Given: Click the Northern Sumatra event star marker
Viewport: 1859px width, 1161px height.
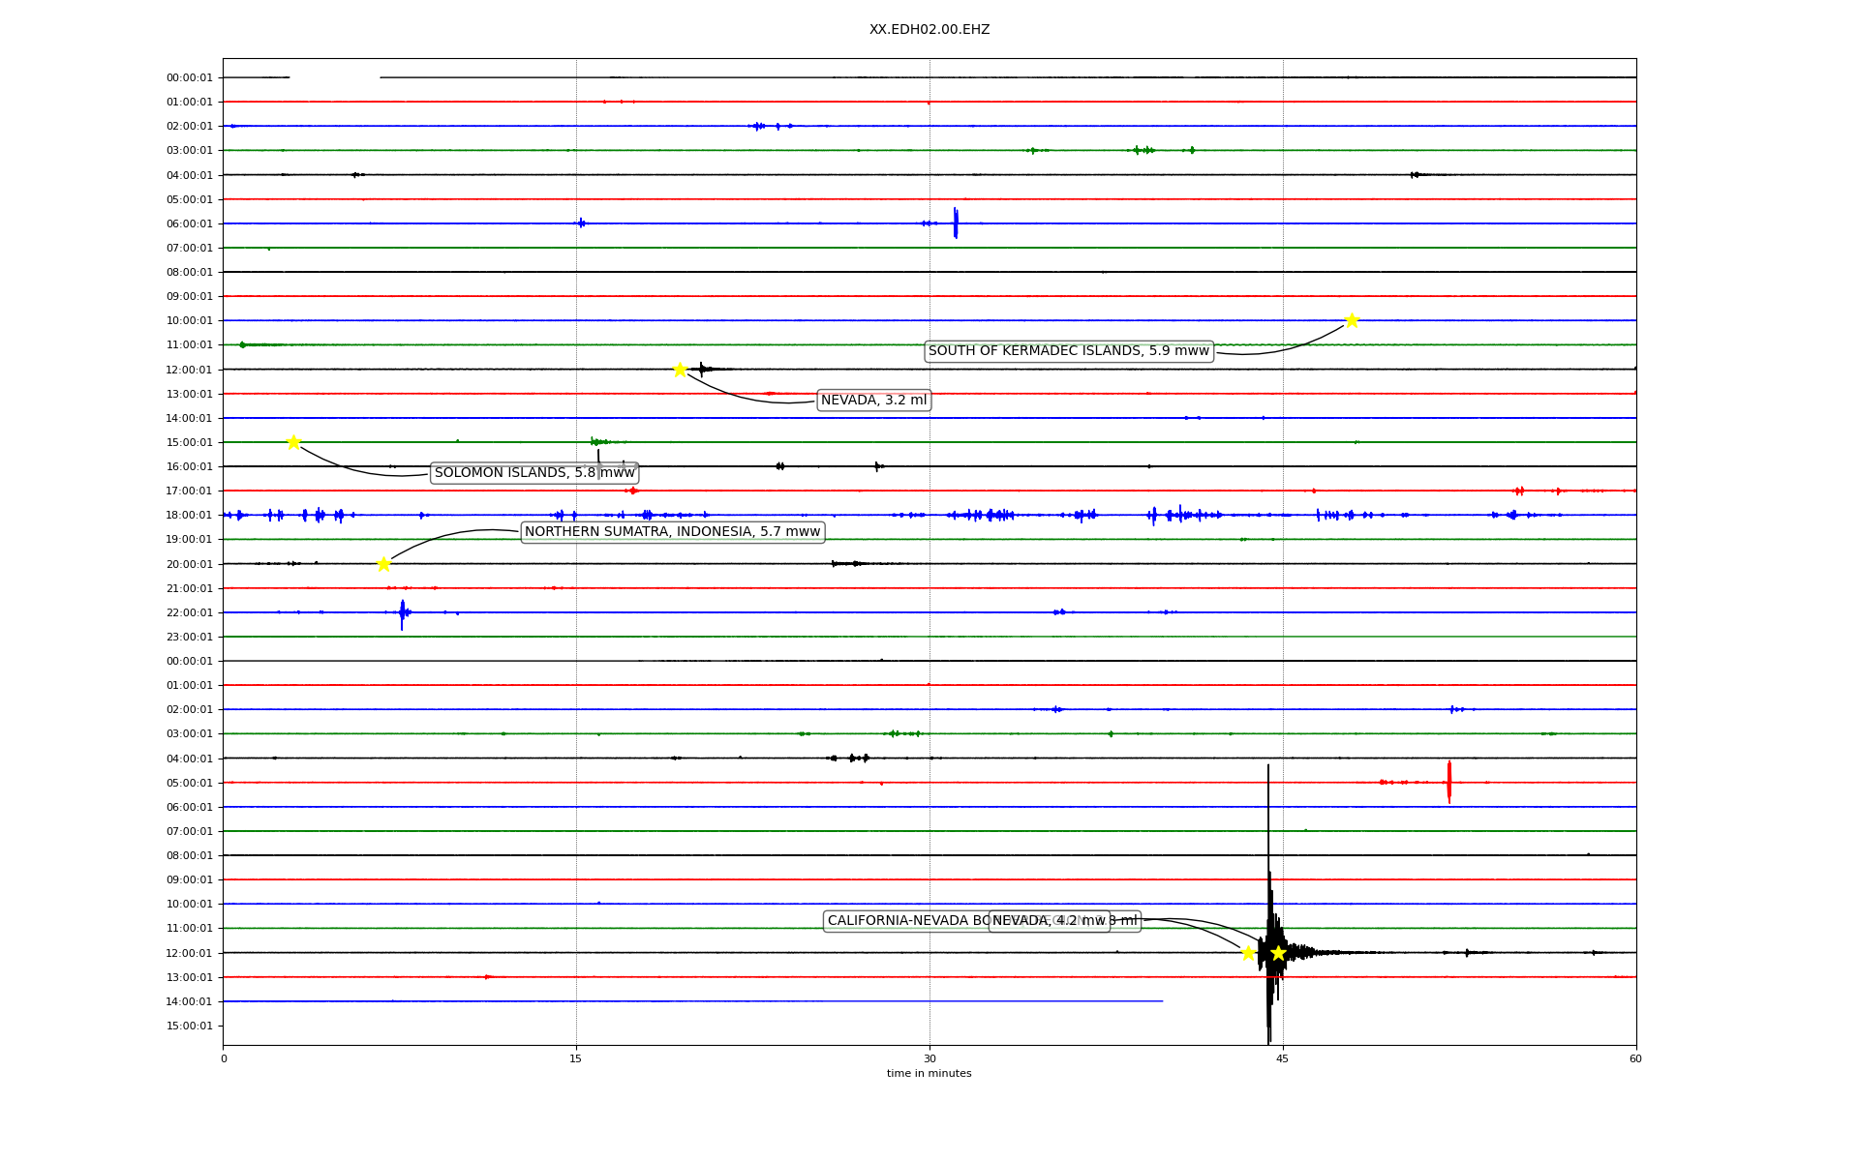Looking at the screenshot, I should click(x=383, y=564).
